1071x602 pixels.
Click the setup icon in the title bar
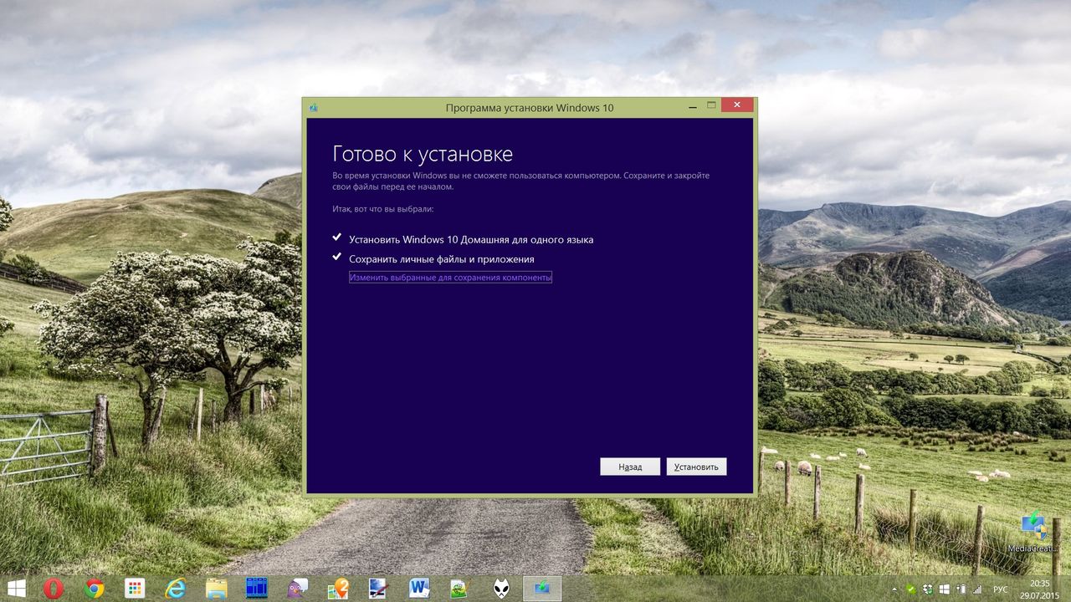[313, 107]
